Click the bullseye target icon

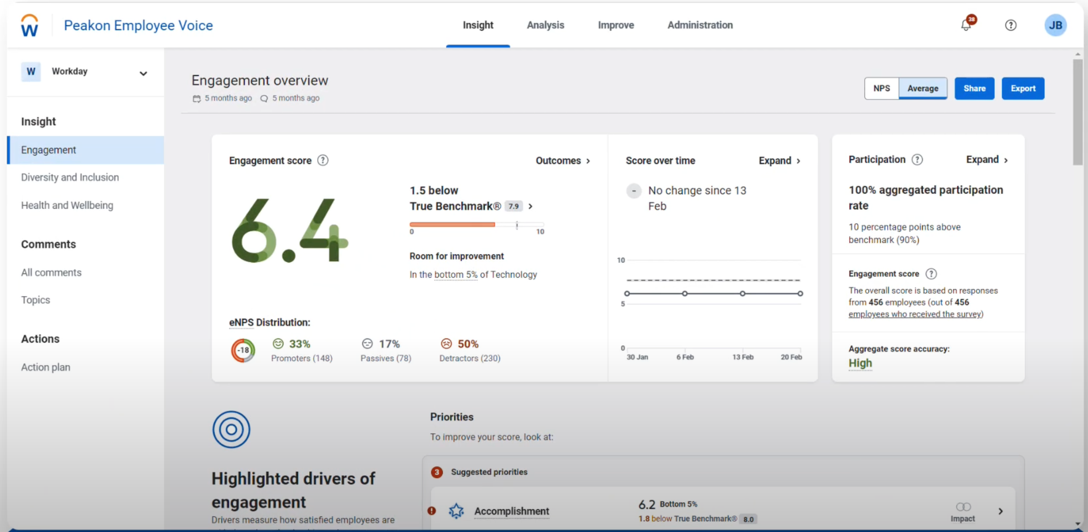[231, 429]
